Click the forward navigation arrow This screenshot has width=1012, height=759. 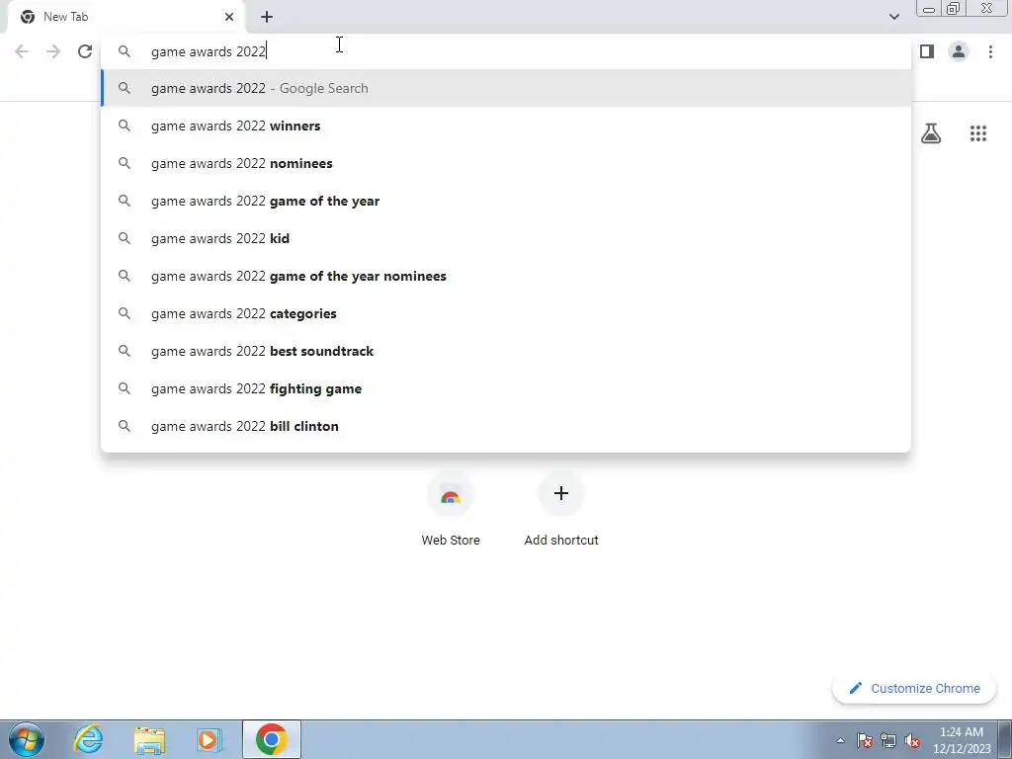[x=53, y=51]
